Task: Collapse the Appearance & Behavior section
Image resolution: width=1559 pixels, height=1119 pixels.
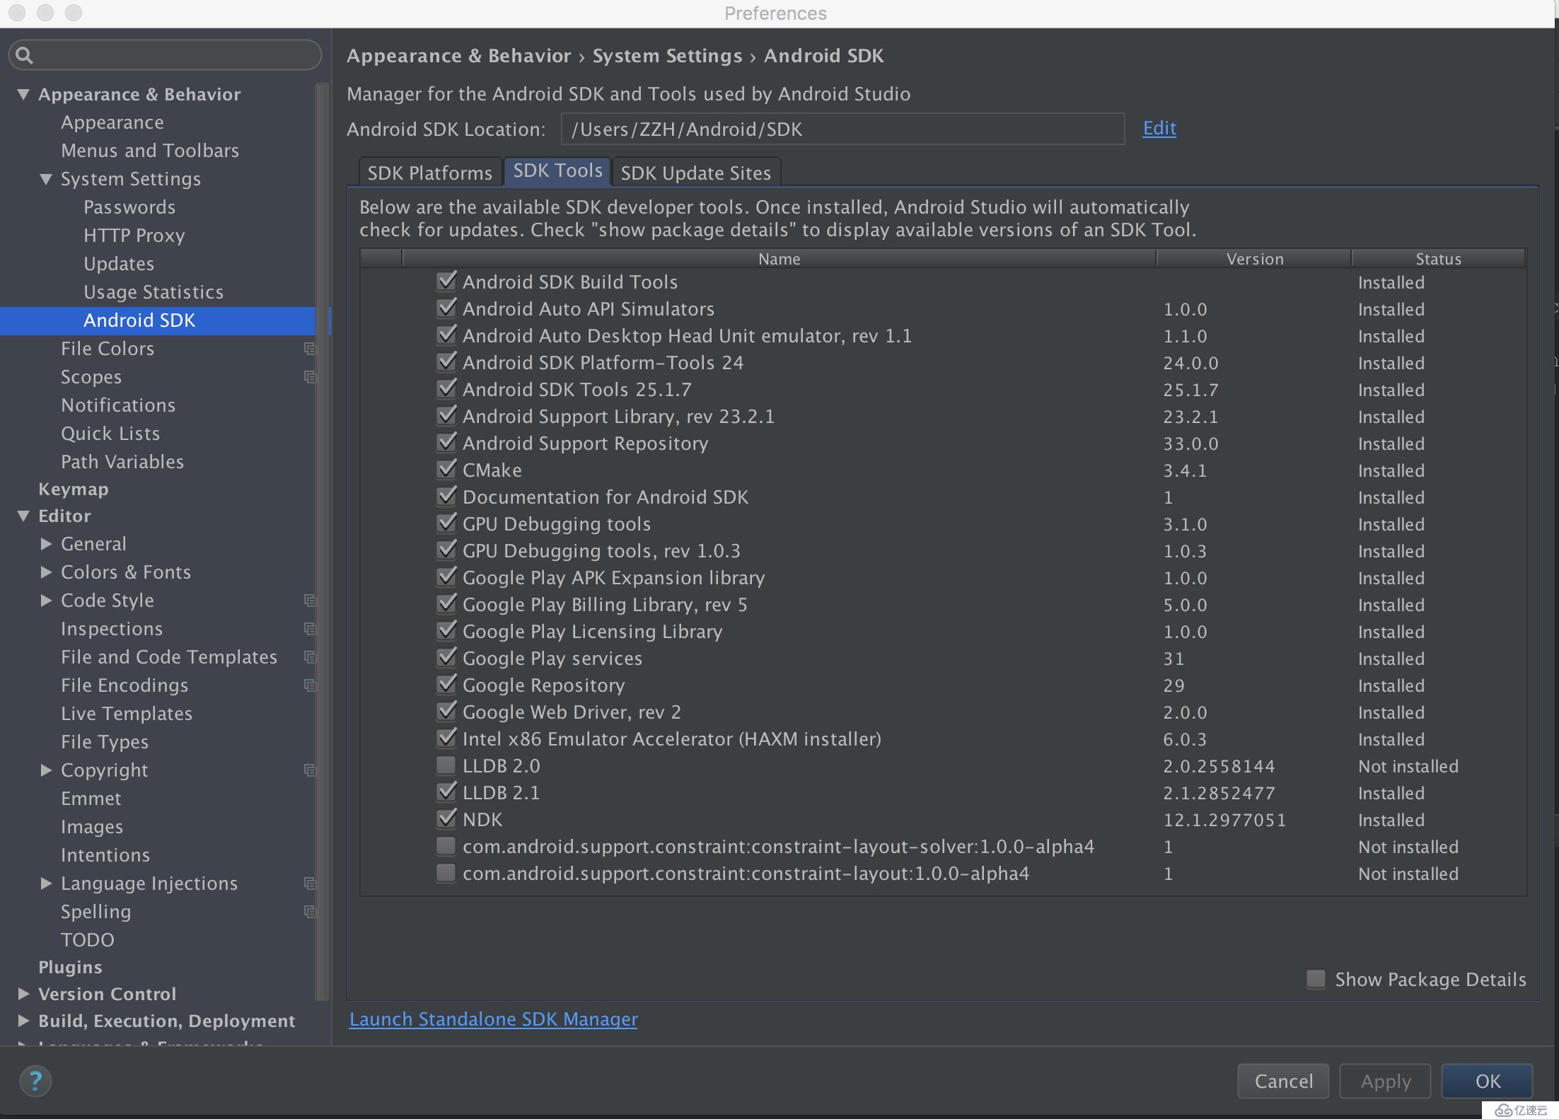Action: [23, 94]
